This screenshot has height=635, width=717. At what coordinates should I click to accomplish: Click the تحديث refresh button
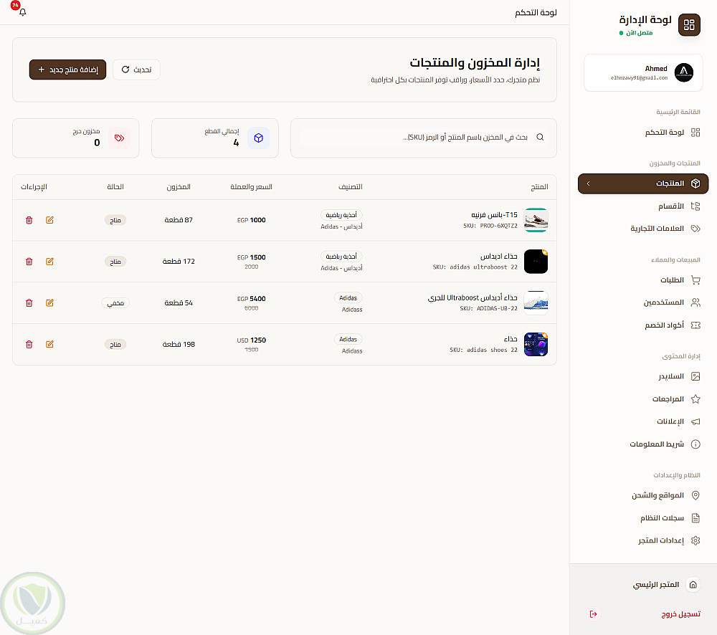(x=136, y=70)
